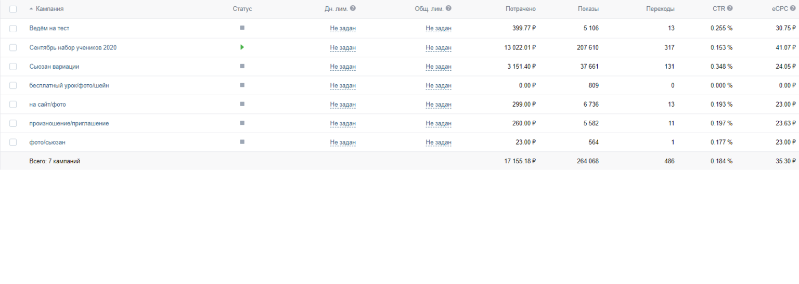Select the на сайт/фото campaign checkbox
Screen dimensions: 799x284
13,105
